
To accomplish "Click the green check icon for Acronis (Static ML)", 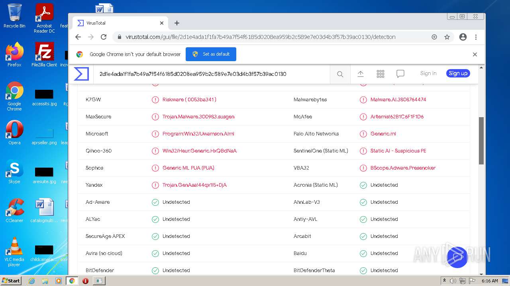I will tap(363, 185).
